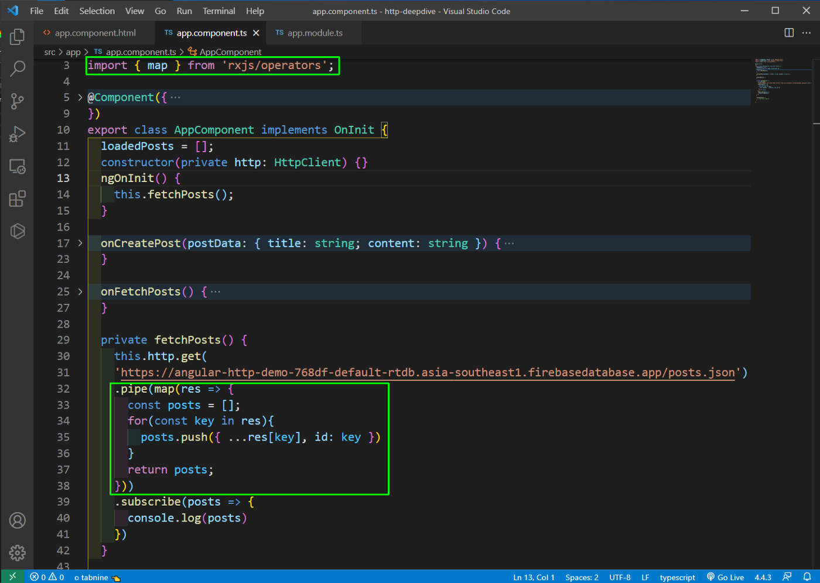This screenshot has height=583, width=820.
Task: Open the View menu
Action: coord(134,11)
